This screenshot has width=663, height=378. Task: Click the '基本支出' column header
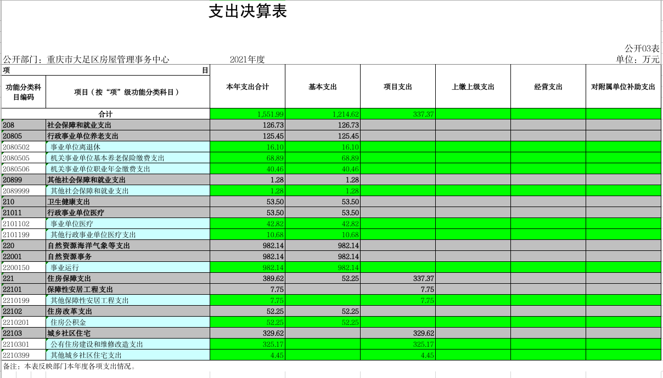point(323,87)
